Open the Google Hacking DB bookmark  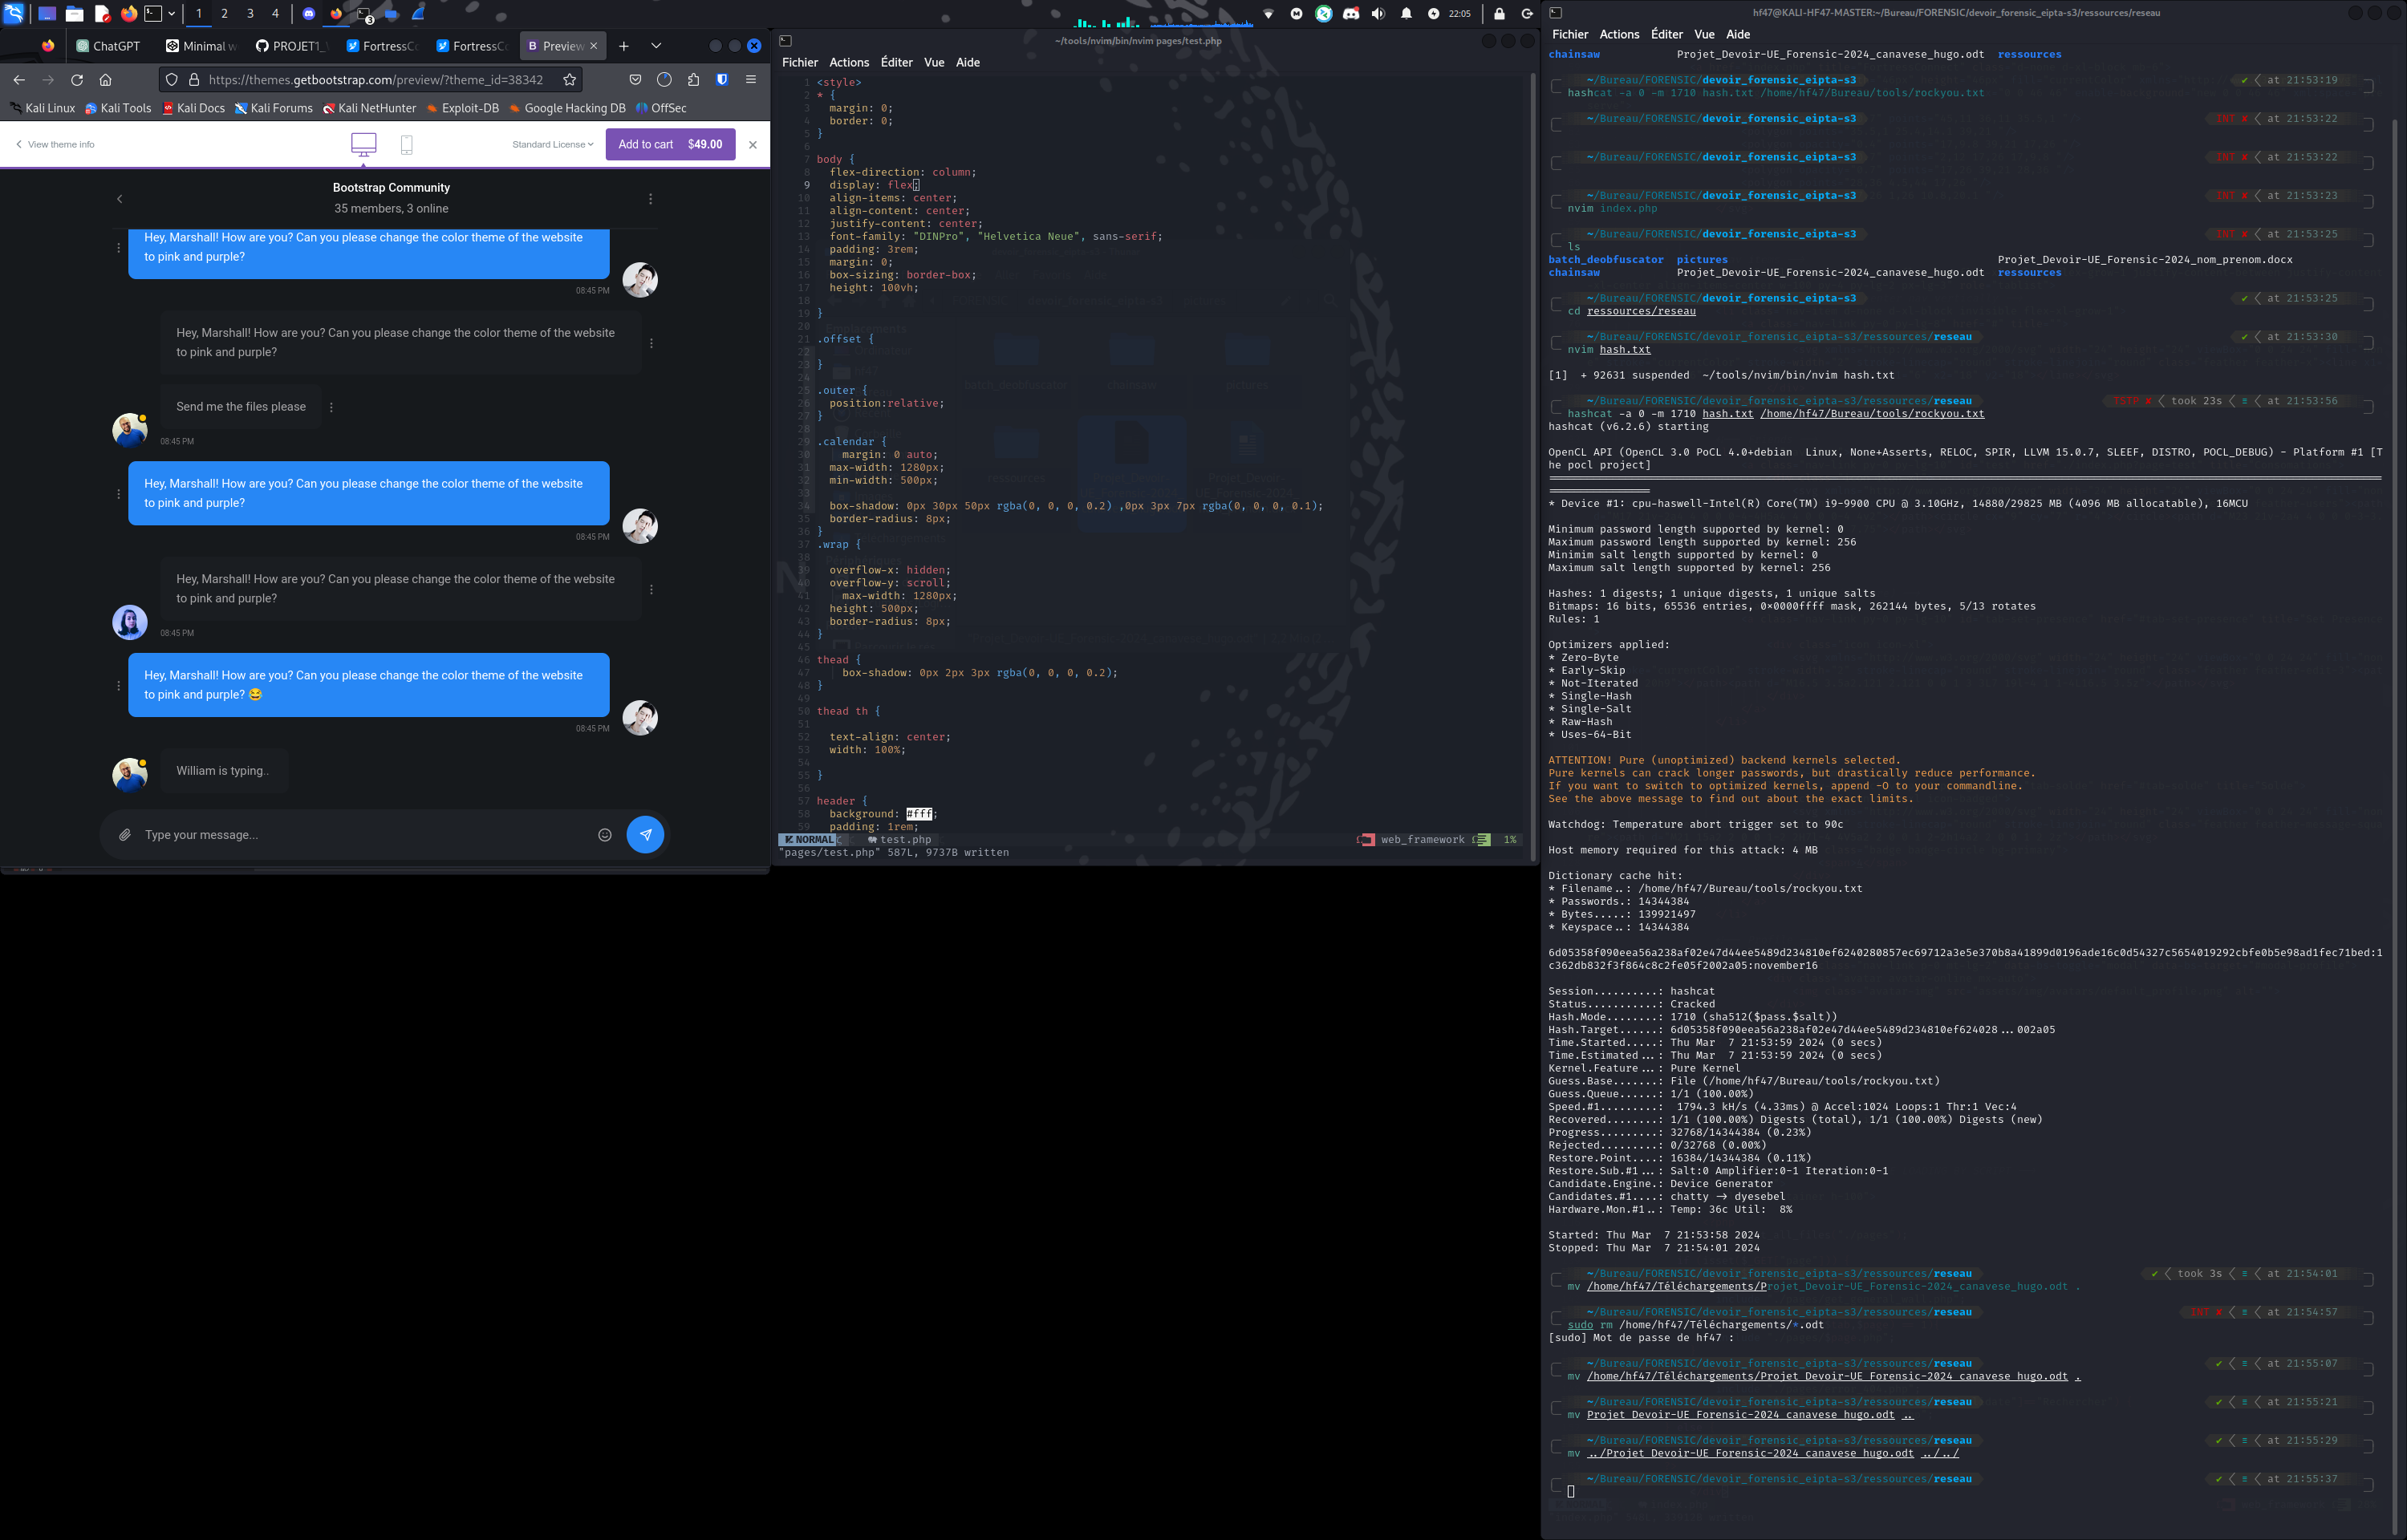(x=567, y=108)
